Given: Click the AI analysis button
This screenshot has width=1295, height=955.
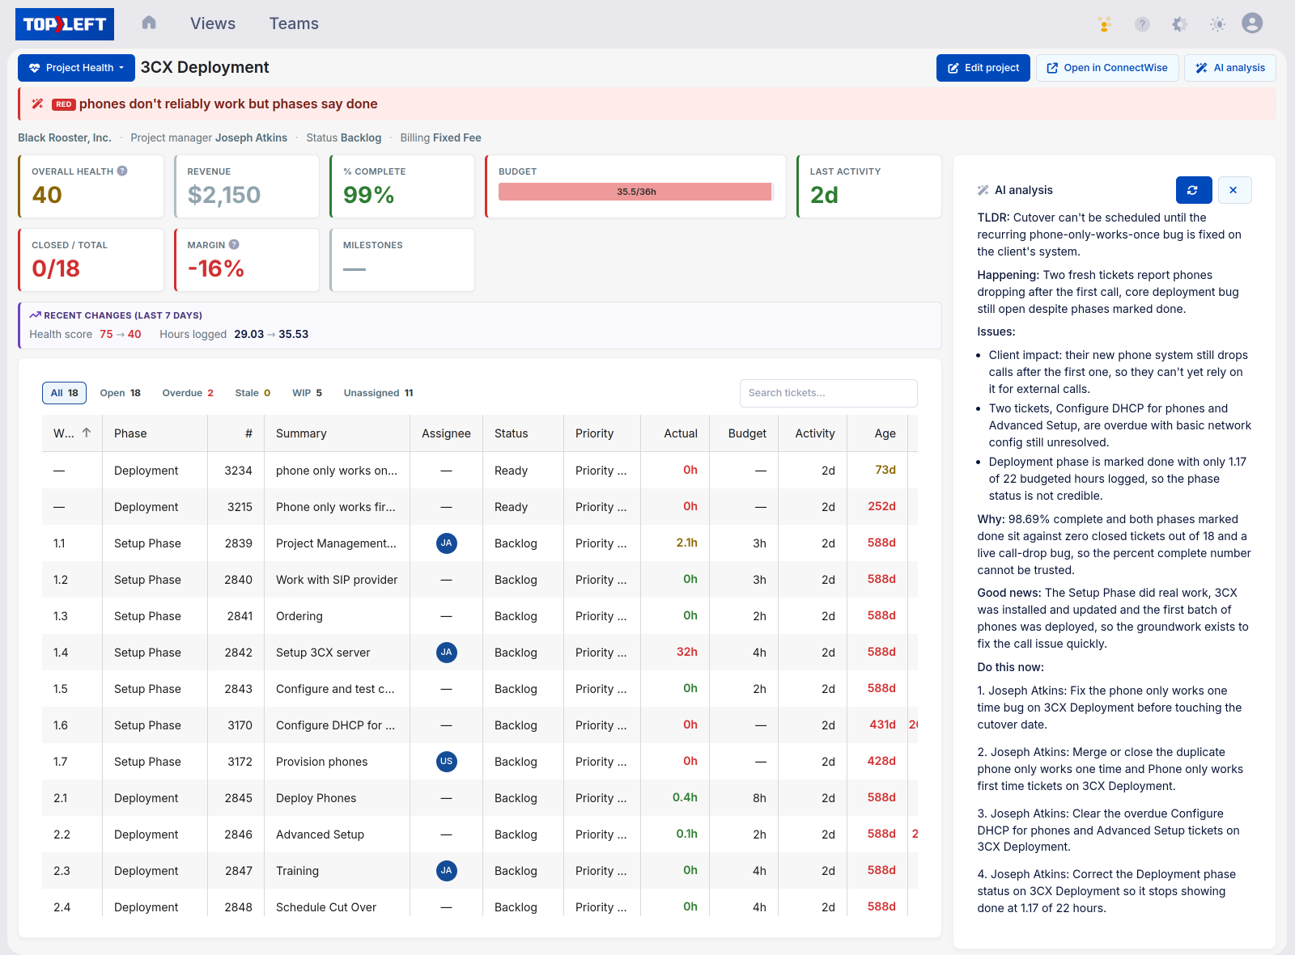Looking at the screenshot, I should (1230, 68).
